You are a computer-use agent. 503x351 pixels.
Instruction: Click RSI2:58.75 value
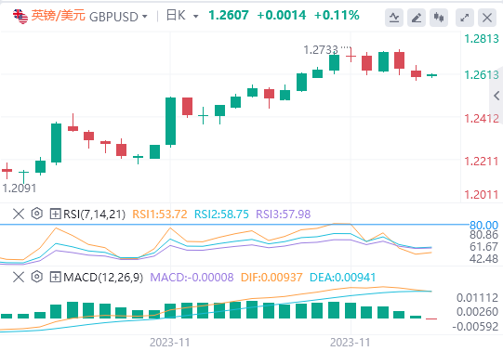point(221,214)
